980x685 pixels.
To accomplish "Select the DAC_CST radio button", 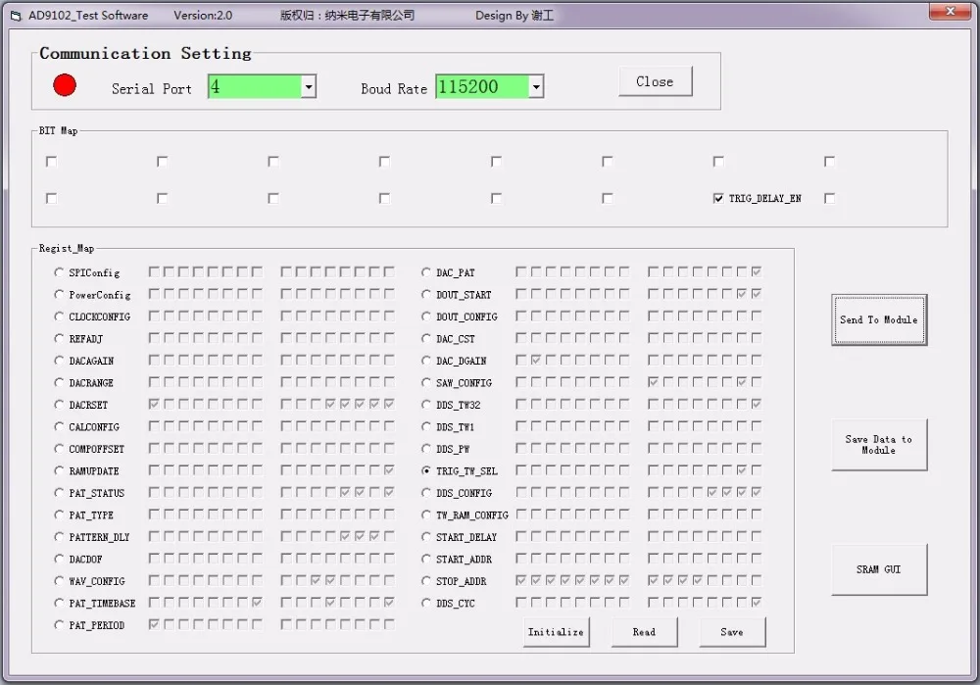I will (x=426, y=338).
